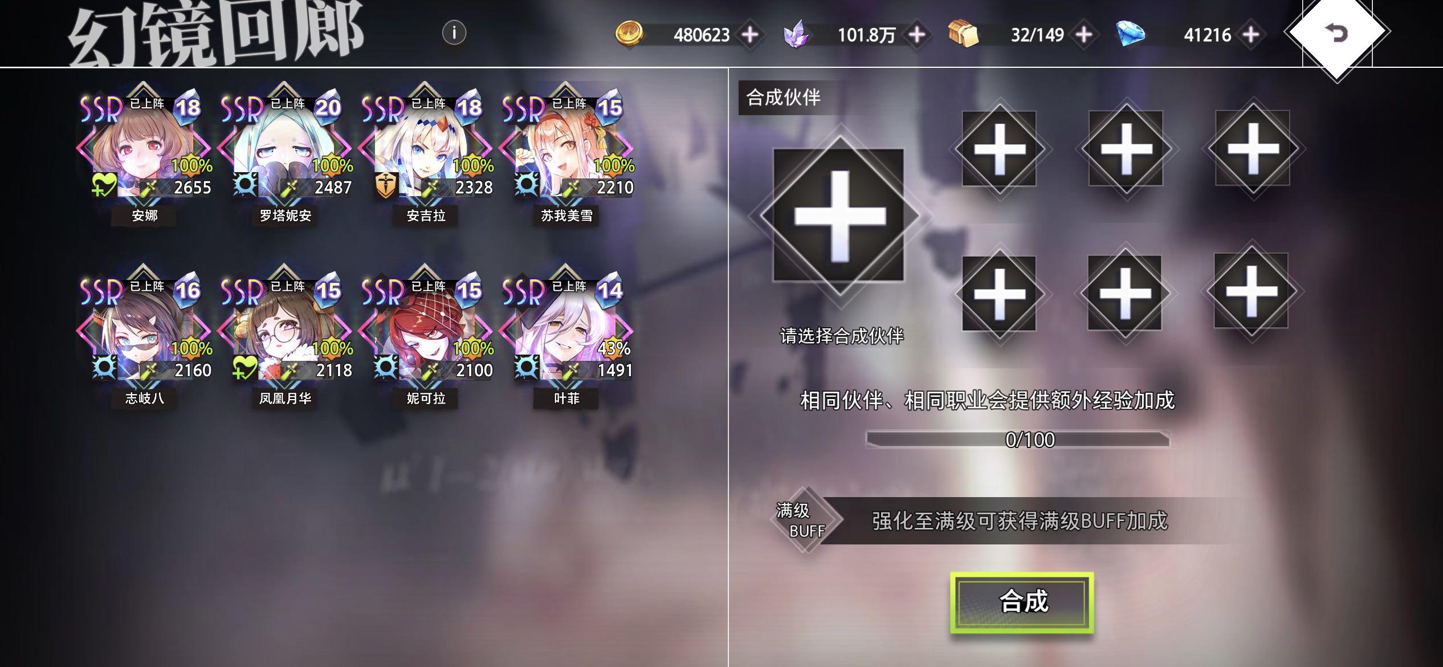The image size is (1443, 667).
Task: Select the 合成伙伴 tab label
Action: [783, 97]
